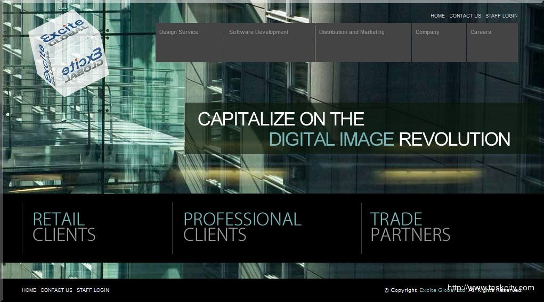Image resolution: width=544 pixels, height=302 pixels.
Task: Go to the Trade Partners section
Action: [x=410, y=227]
